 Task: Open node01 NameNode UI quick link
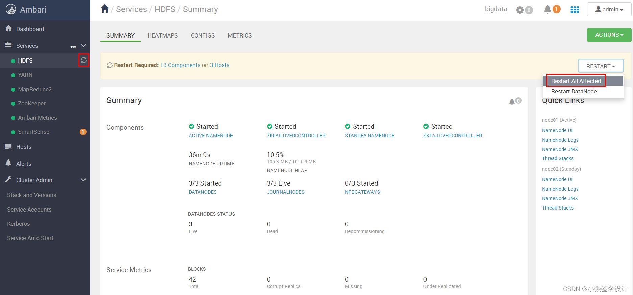click(x=557, y=130)
